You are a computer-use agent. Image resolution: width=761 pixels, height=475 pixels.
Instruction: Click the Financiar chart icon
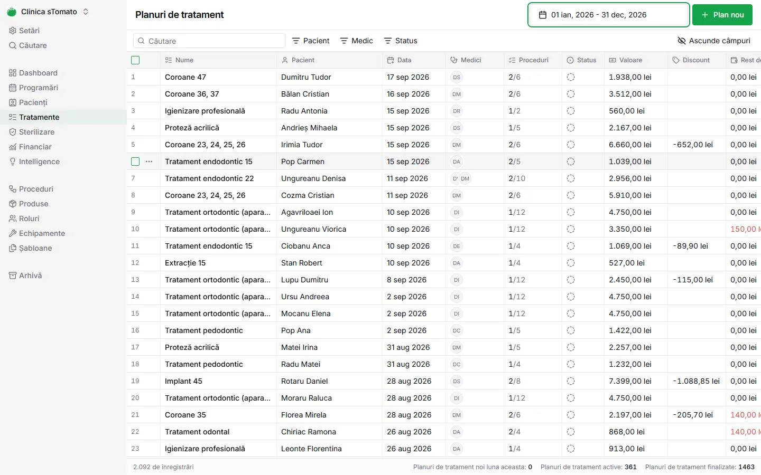[13, 147]
